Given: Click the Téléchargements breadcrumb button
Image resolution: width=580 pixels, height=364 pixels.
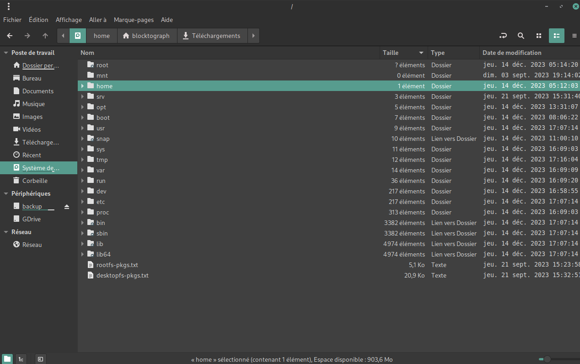Looking at the screenshot, I should click(212, 36).
